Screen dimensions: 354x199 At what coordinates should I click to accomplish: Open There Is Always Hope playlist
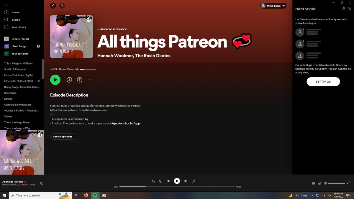tap(17, 122)
